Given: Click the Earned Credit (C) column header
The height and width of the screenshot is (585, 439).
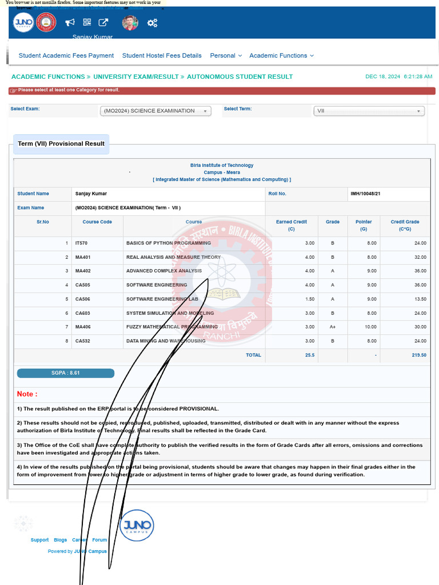Looking at the screenshot, I should 291,225.
